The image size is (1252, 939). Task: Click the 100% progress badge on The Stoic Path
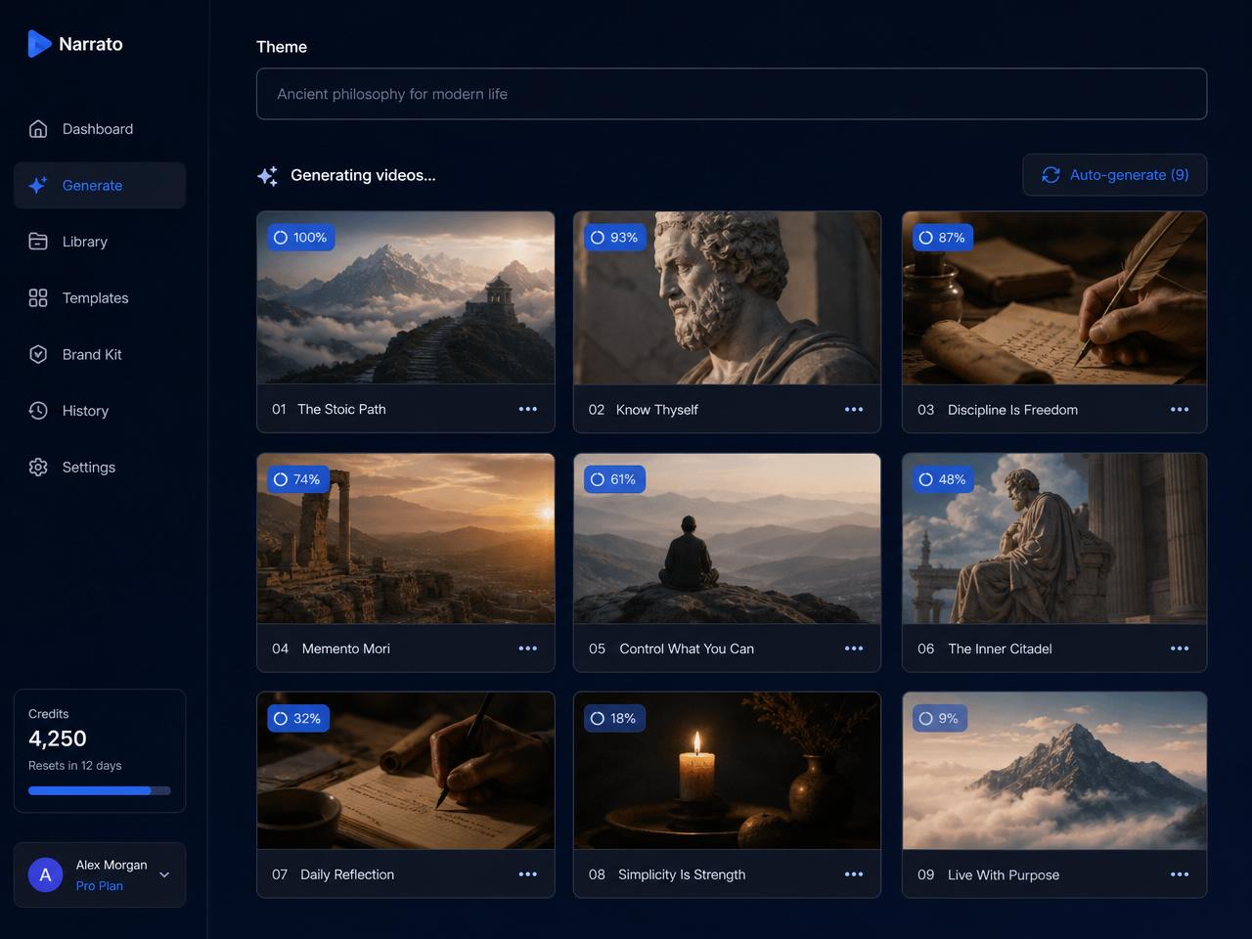(301, 238)
